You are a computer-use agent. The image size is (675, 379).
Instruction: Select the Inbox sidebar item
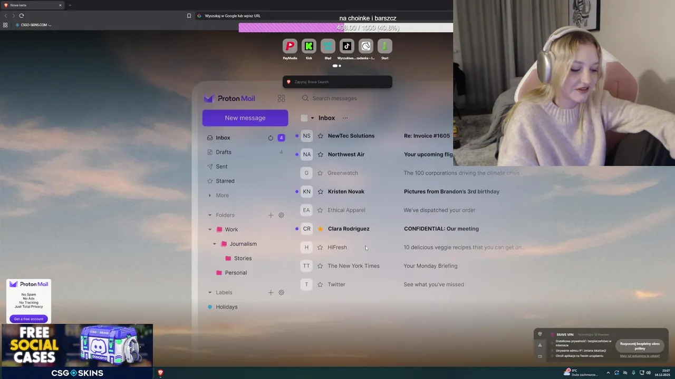click(245, 138)
